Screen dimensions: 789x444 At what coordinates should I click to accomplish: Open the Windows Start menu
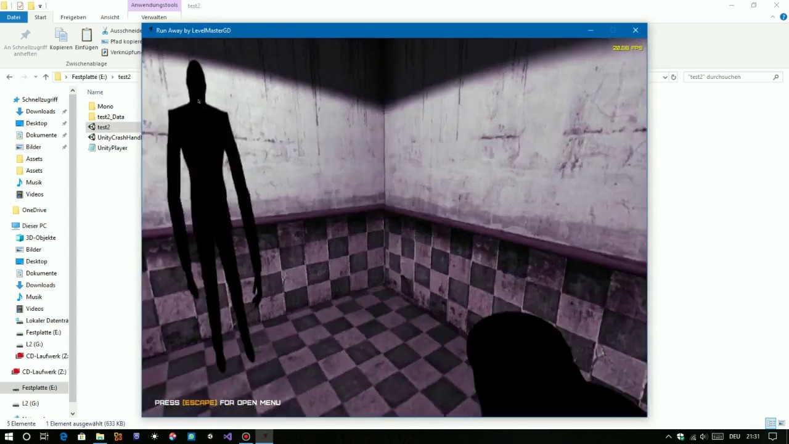9,437
